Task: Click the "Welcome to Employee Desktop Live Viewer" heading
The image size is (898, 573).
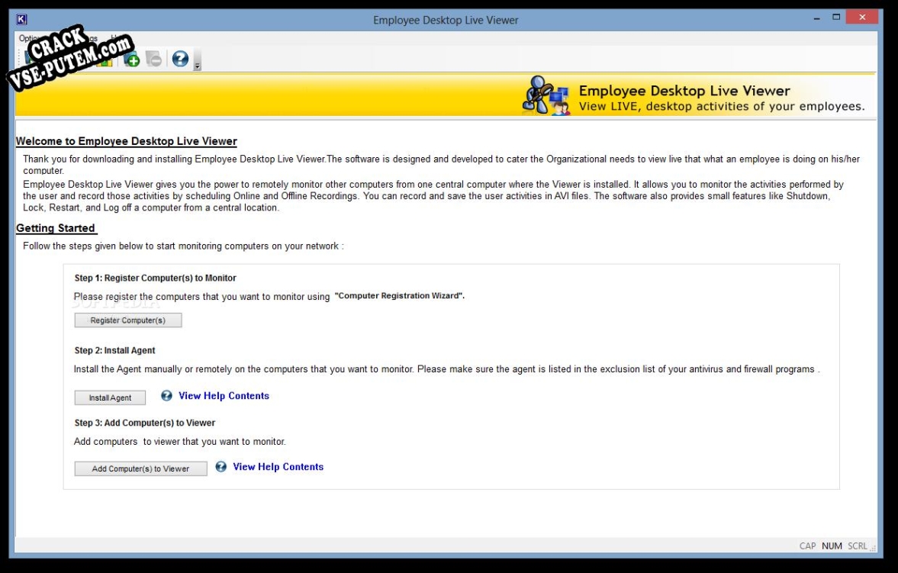Action: 127,141
